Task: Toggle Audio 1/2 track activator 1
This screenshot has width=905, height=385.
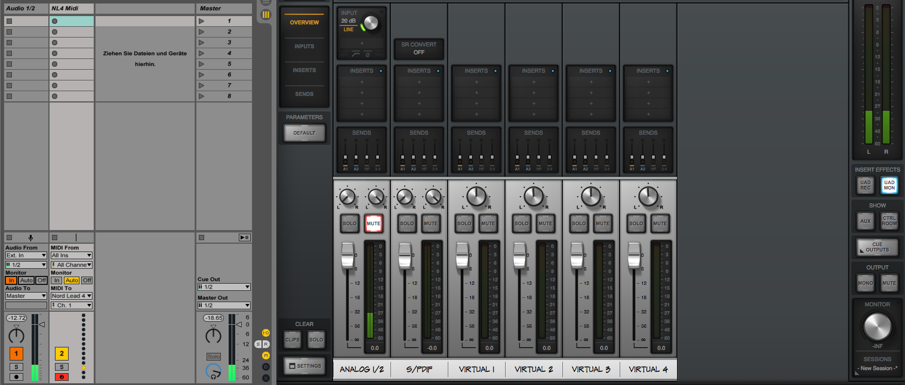Action: point(17,353)
